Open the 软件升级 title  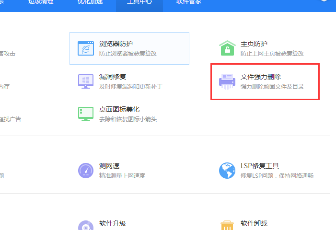click(113, 223)
